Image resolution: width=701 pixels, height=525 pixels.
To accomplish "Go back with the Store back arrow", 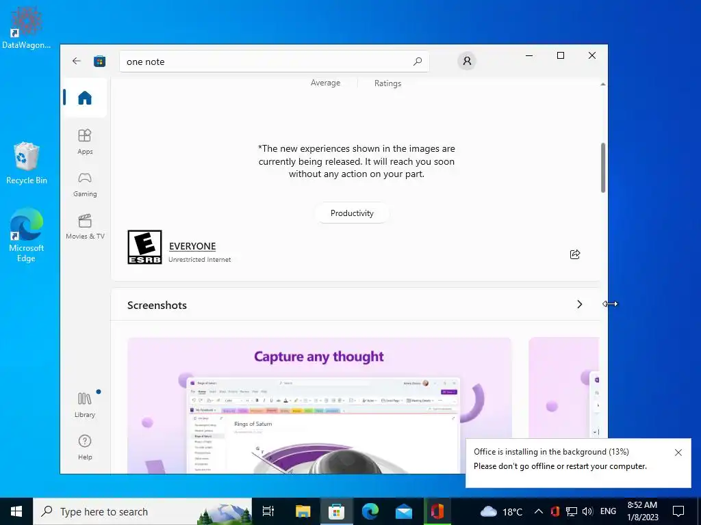I will 77,61.
